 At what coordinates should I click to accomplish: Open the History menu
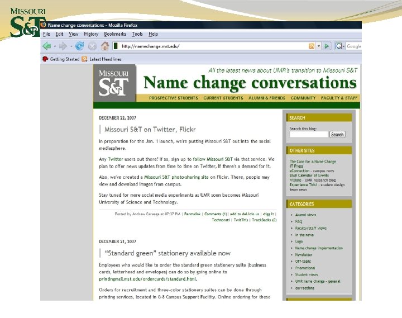point(91,34)
